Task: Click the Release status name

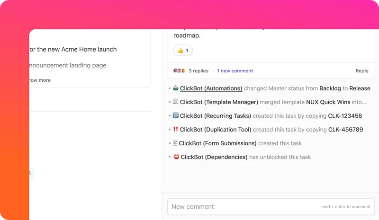Action: pos(360,88)
